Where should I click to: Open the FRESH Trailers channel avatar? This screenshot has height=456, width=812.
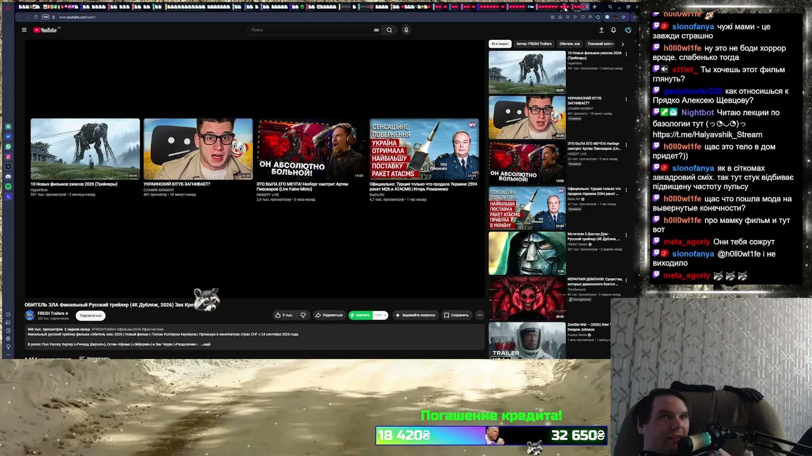(30, 315)
